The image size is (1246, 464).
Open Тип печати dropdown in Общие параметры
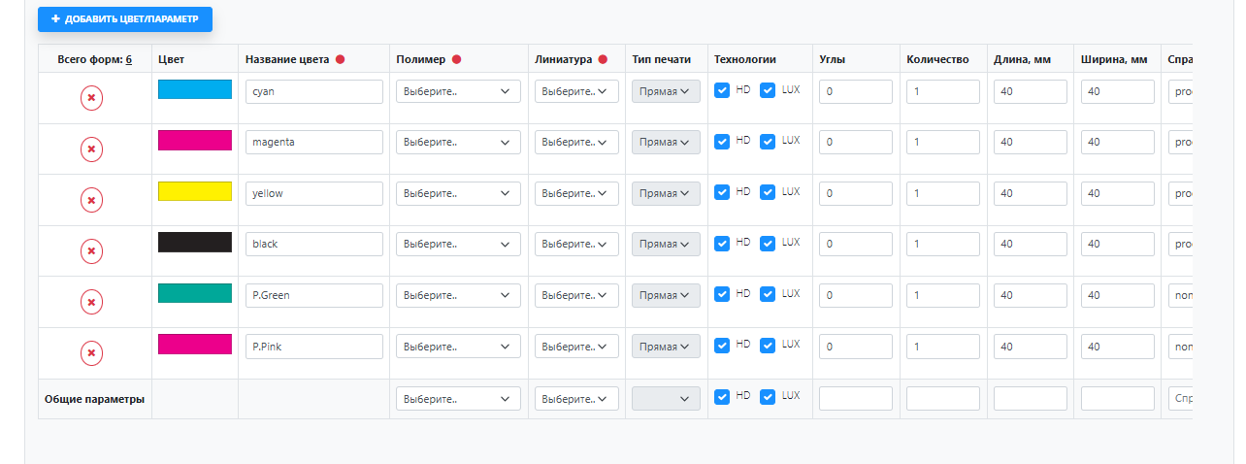(666, 399)
